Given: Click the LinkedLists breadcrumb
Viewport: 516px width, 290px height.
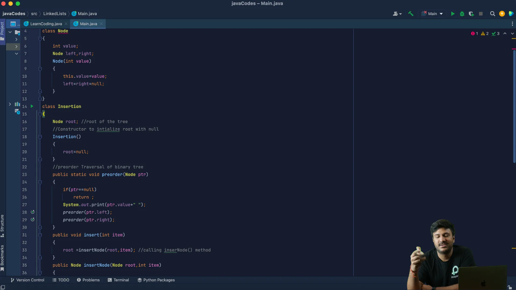Looking at the screenshot, I should click(55, 14).
